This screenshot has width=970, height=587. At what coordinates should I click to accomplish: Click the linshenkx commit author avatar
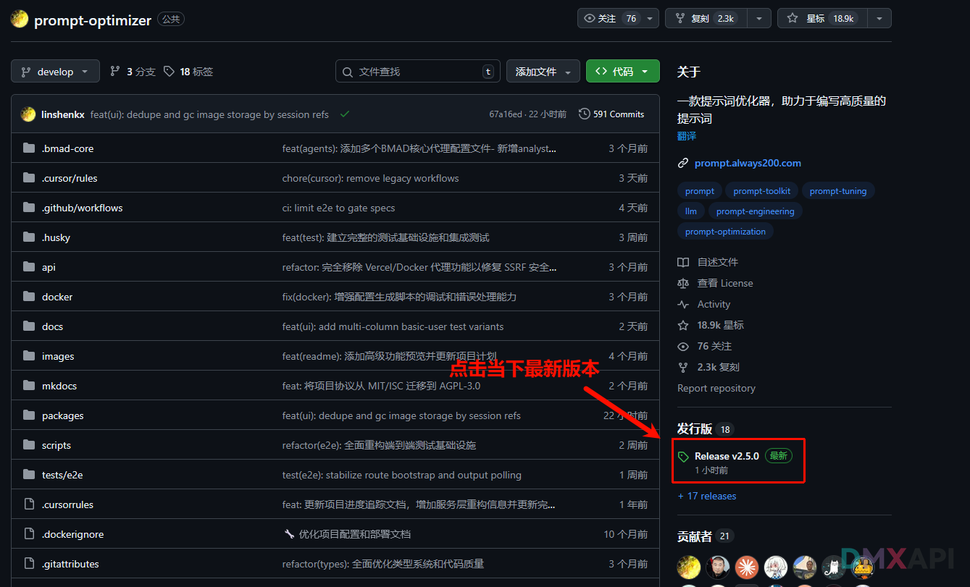click(x=29, y=114)
